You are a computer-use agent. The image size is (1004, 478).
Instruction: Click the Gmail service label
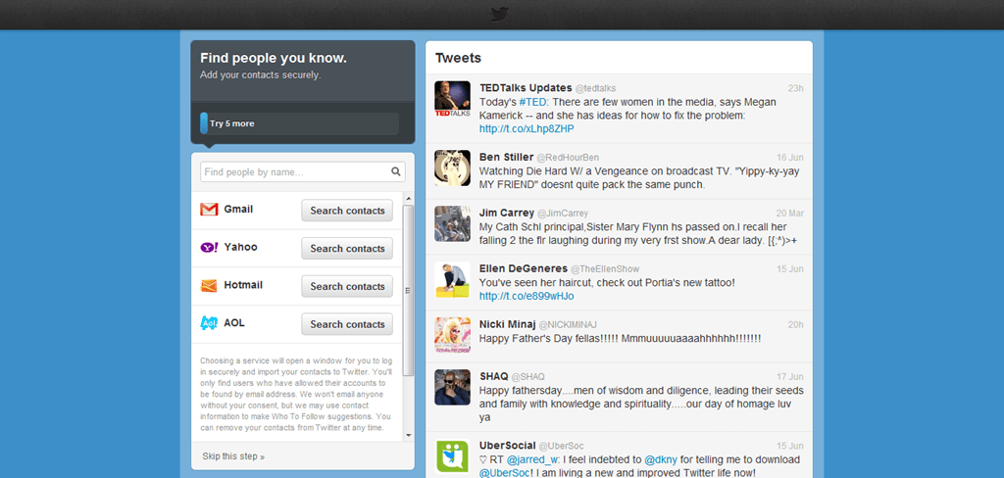click(x=238, y=210)
